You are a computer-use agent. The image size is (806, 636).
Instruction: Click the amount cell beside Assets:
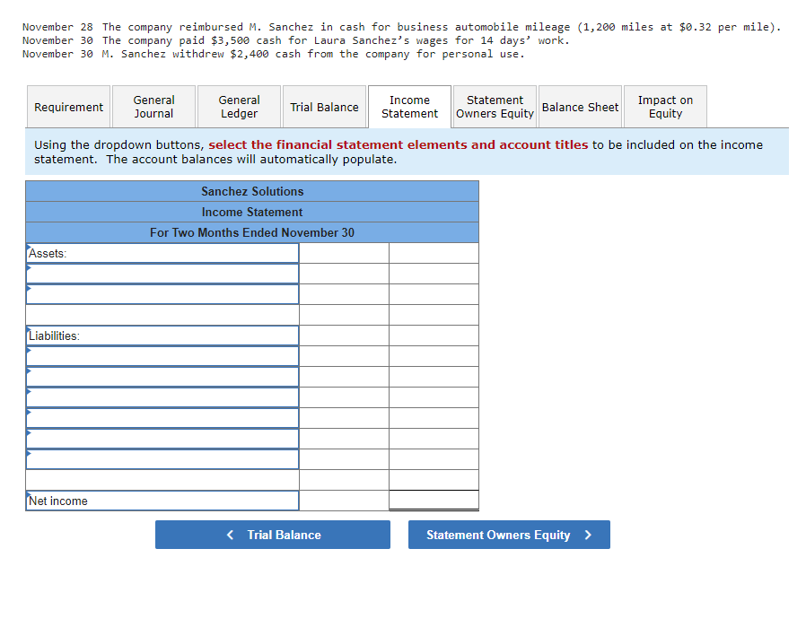coord(344,253)
